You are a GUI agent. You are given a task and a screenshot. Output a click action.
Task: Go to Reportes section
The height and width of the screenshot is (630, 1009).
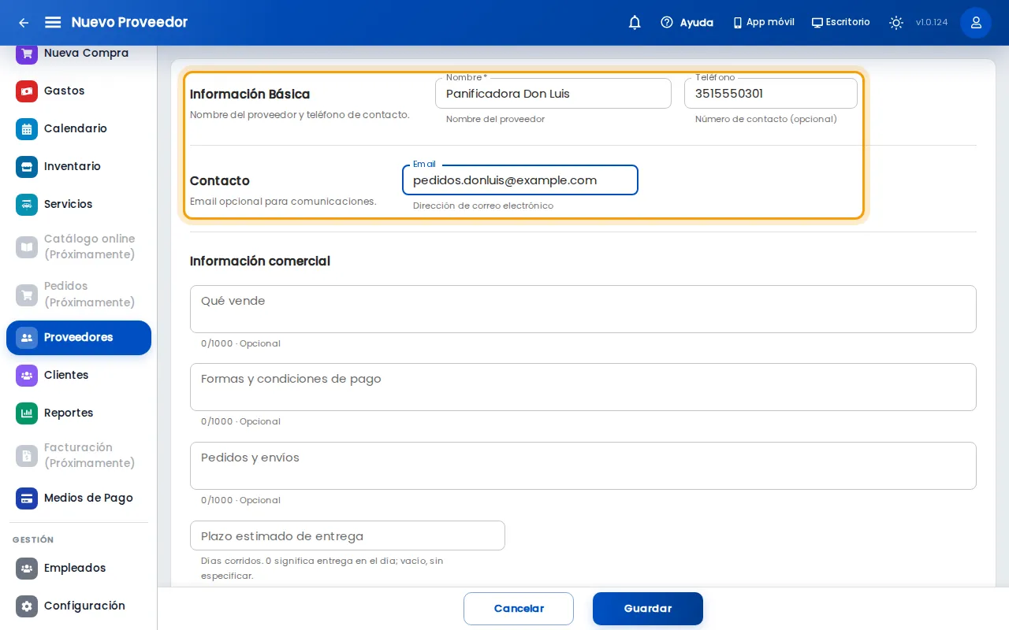(x=79, y=413)
